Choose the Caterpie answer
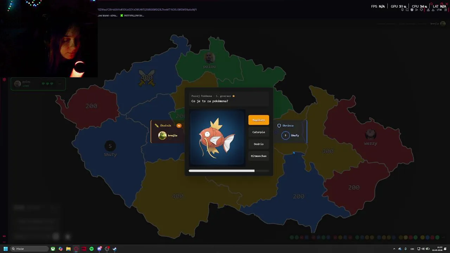This screenshot has height=253, width=450. [258, 132]
